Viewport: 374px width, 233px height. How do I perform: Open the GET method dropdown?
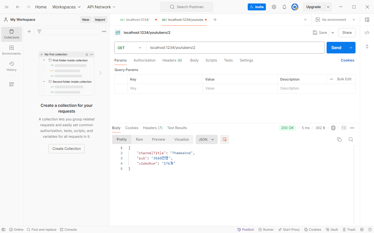(130, 48)
